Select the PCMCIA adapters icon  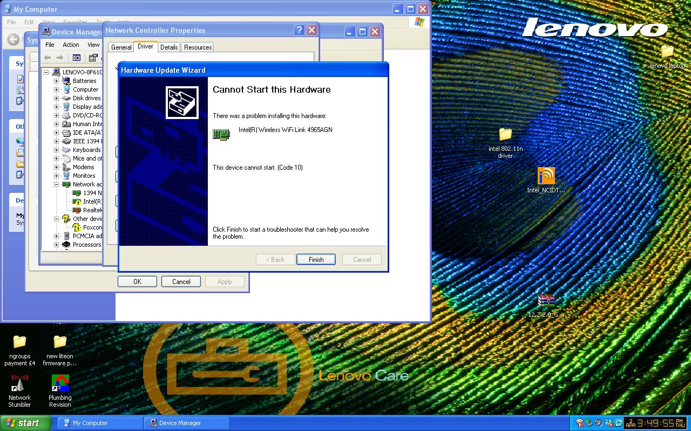tap(66, 236)
